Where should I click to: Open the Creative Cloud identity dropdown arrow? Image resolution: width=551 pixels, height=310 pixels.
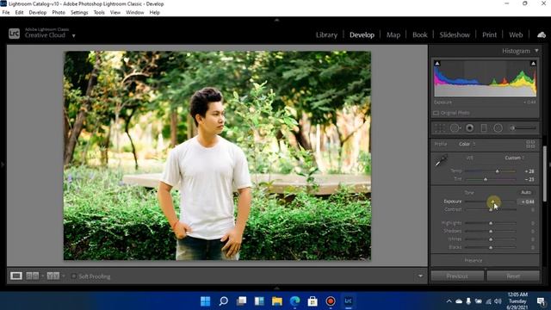(x=73, y=35)
